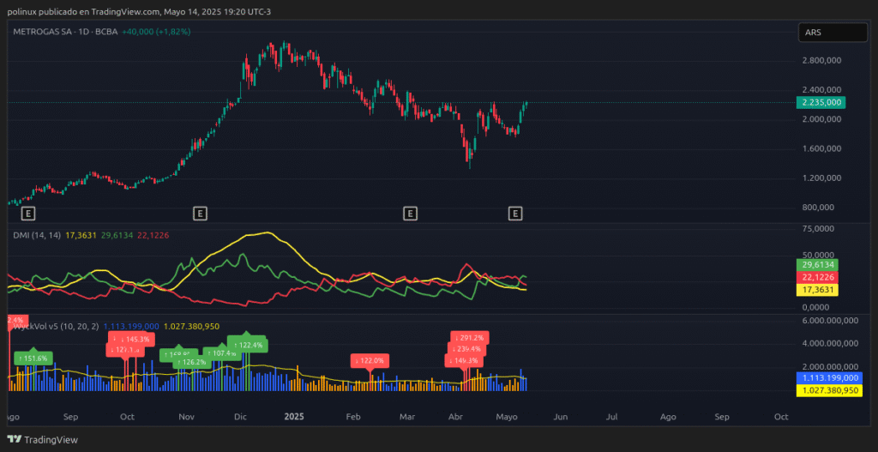Open the ARS currency selector

pyautogui.click(x=833, y=33)
